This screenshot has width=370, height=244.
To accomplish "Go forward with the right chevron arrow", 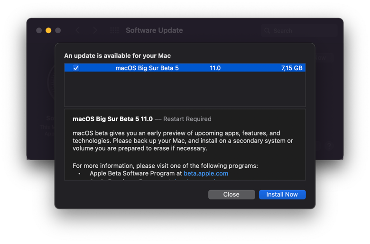I will click(95, 30).
